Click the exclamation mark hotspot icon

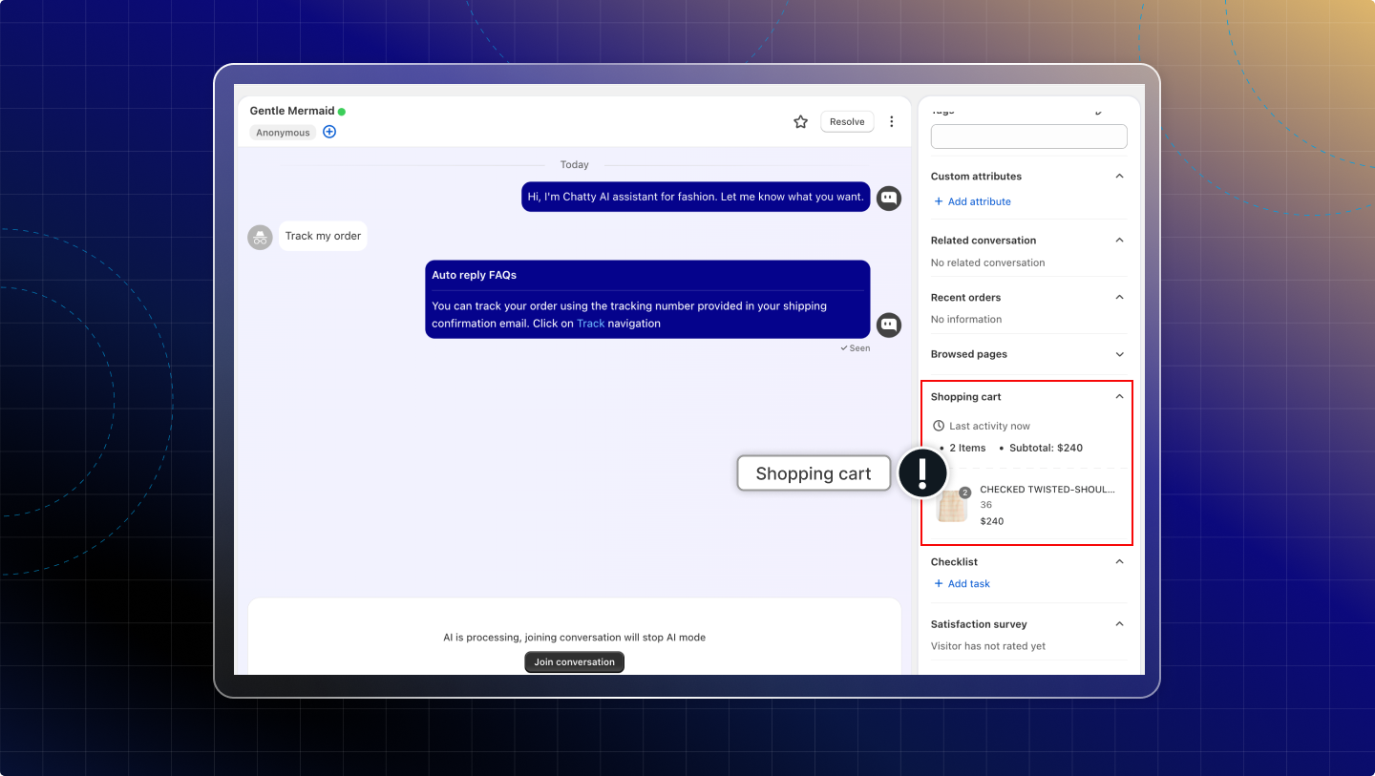pos(921,473)
